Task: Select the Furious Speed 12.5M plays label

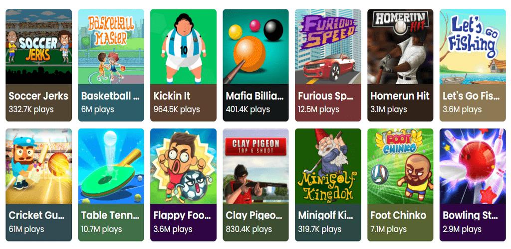Action: click(319, 110)
